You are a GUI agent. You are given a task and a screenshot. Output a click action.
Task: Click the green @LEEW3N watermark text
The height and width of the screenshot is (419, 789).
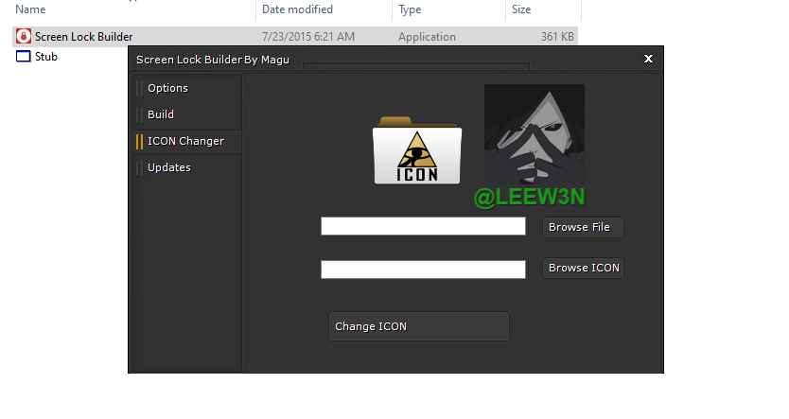(x=530, y=197)
